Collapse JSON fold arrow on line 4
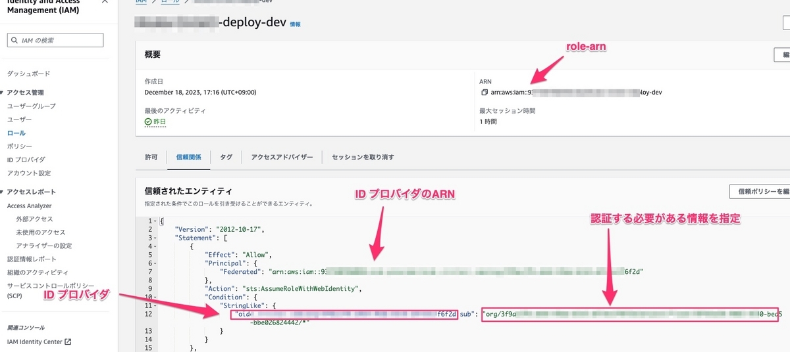Viewport: 790px width, 352px height. 155,246
